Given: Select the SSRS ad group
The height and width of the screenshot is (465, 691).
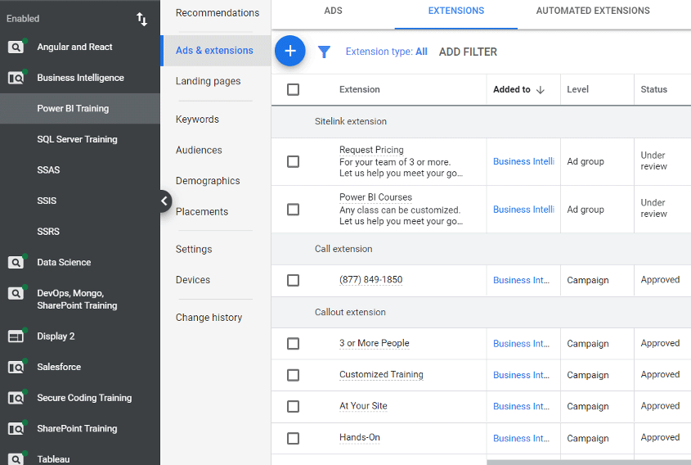Looking at the screenshot, I should 48,232.
